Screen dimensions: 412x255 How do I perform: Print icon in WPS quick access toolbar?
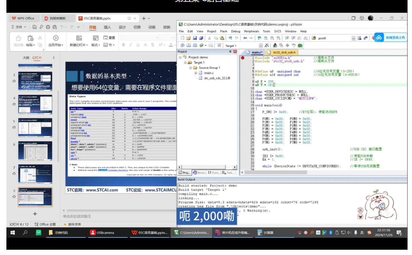pyautogui.click(x=48, y=27)
